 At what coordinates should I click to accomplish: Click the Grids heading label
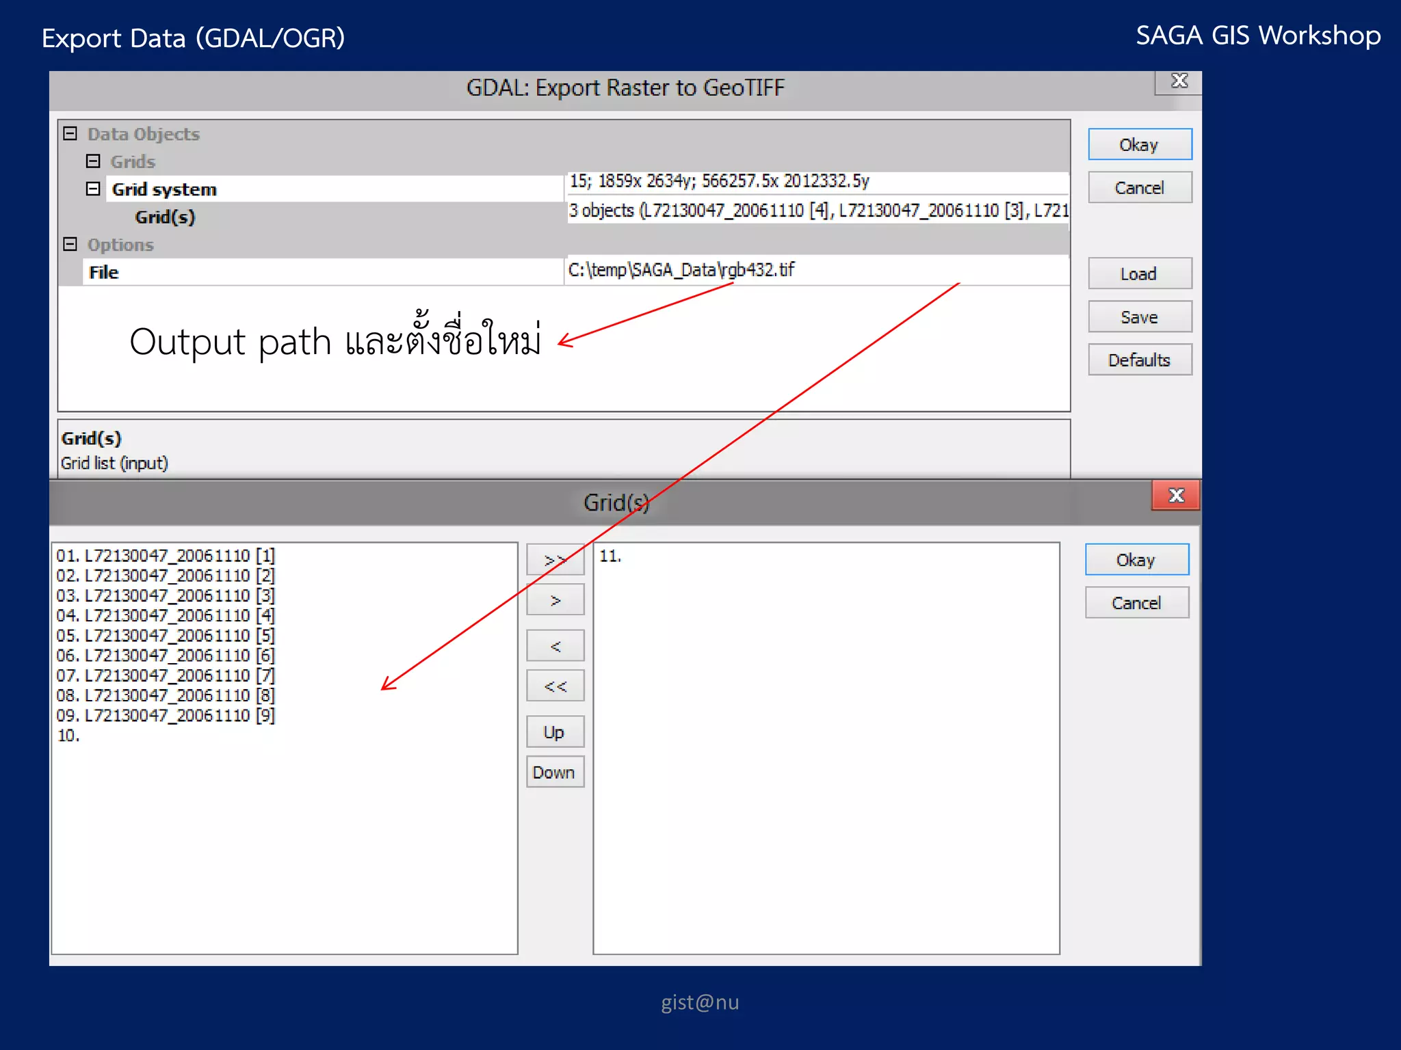point(133,162)
